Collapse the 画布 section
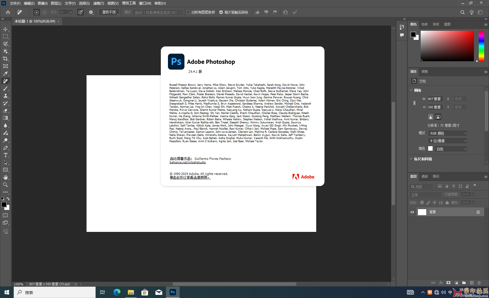489x298 pixels. [411, 90]
